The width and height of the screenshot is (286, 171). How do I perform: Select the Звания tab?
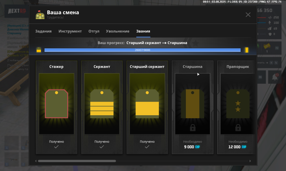tap(143, 31)
